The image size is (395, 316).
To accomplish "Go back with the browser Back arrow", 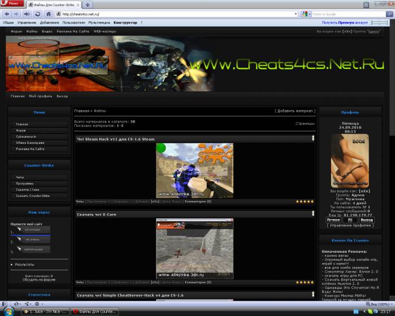I will 7,14.
